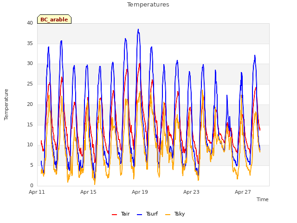The height and width of the screenshot is (223, 297).
Task: Click the 25 y-axis tick label
Action: coord(30,84)
